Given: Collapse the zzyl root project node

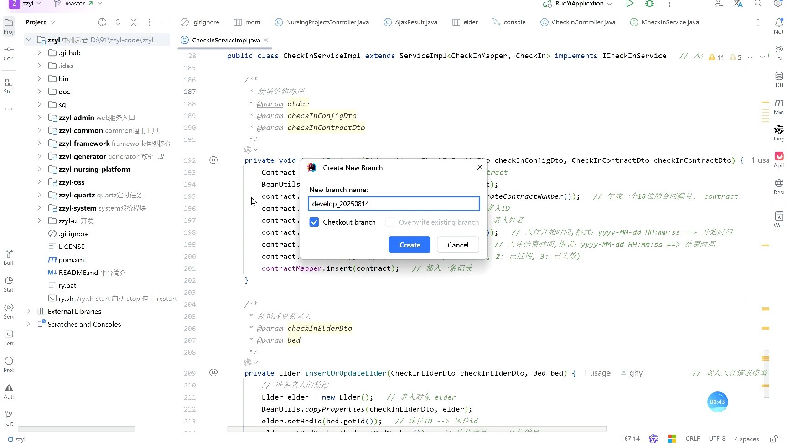Looking at the screenshot, I should 29,40.
